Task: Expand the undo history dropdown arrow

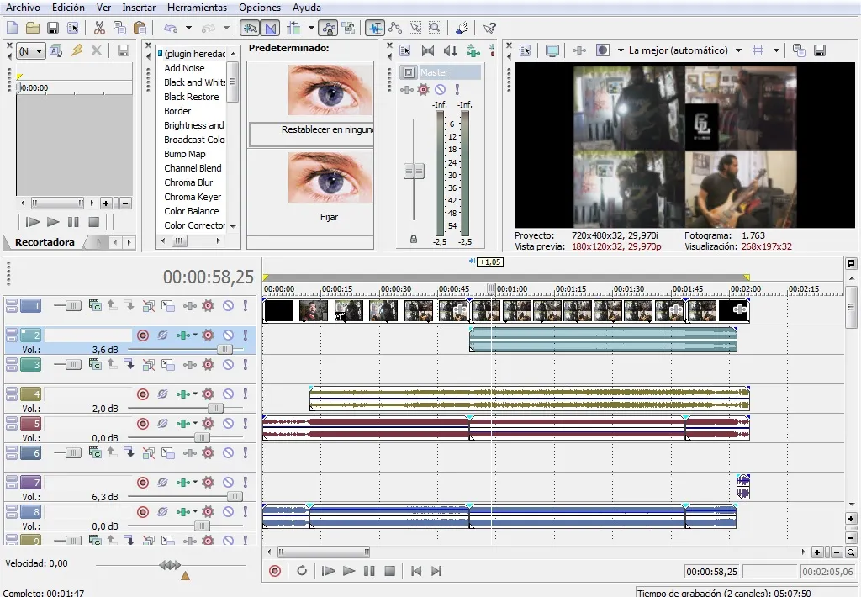Action: point(188,28)
